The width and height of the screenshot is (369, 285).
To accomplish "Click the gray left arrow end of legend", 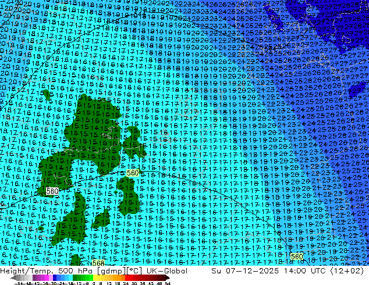I will click(x=13, y=277).
